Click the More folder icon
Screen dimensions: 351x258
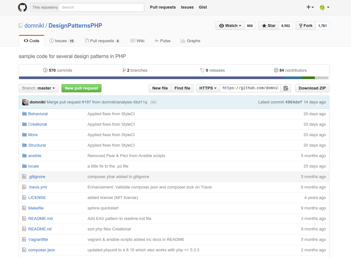click(24, 135)
